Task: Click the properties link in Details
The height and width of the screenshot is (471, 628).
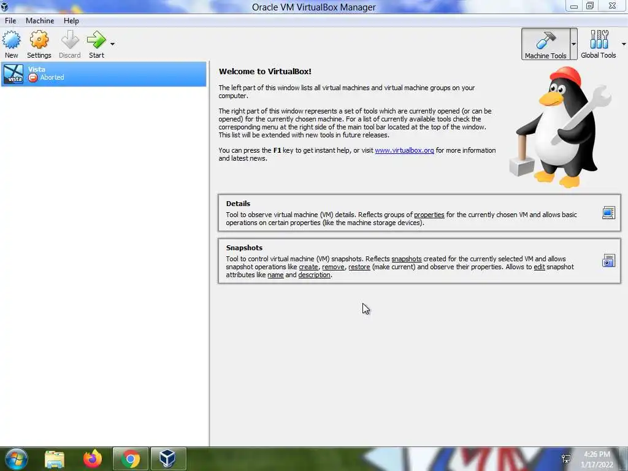Action: [x=429, y=215]
